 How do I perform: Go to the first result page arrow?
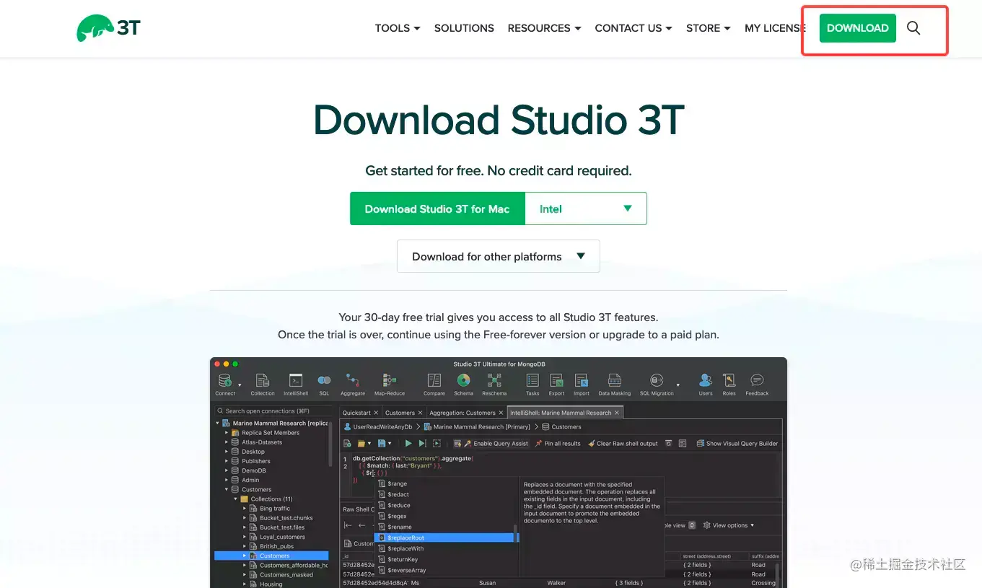click(348, 525)
